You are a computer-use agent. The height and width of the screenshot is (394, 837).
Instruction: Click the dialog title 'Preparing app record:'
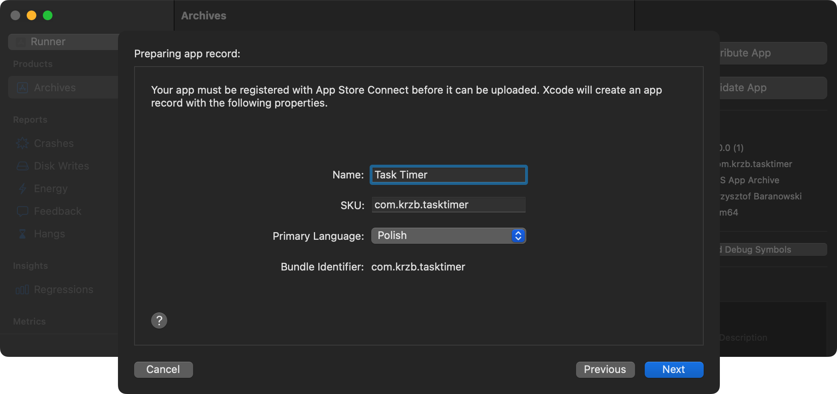[187, 54]
